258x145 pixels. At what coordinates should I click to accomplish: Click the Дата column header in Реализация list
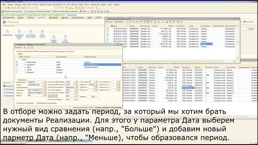click(120, 26)
